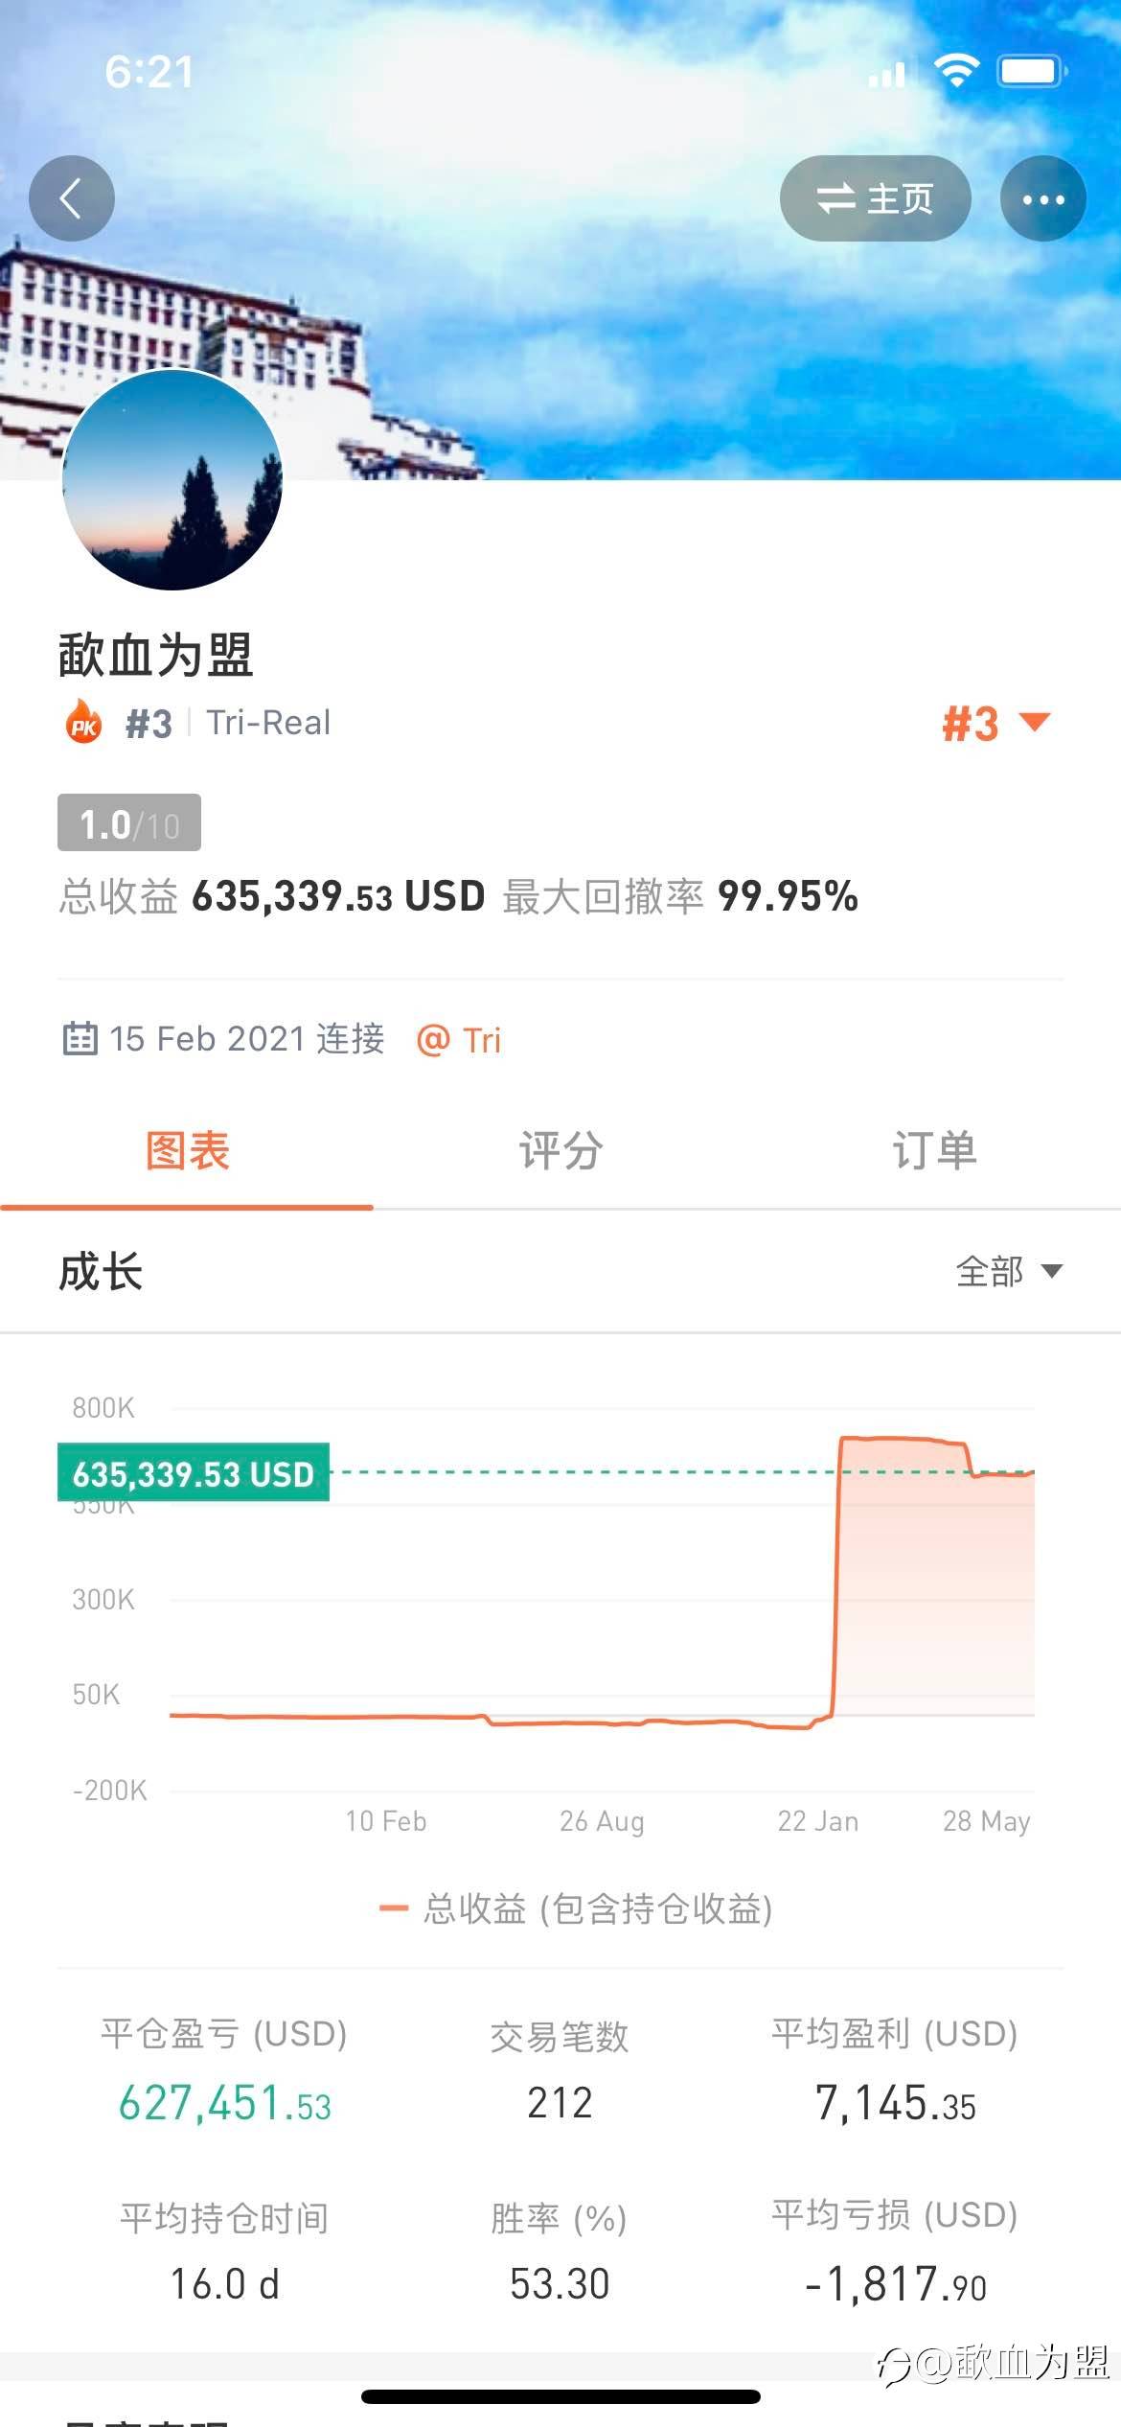This screenshot has height=2427, width=1121.
Task: Tap the green 635,339.53 USD chart label
Action: [x=194, y=1472]
